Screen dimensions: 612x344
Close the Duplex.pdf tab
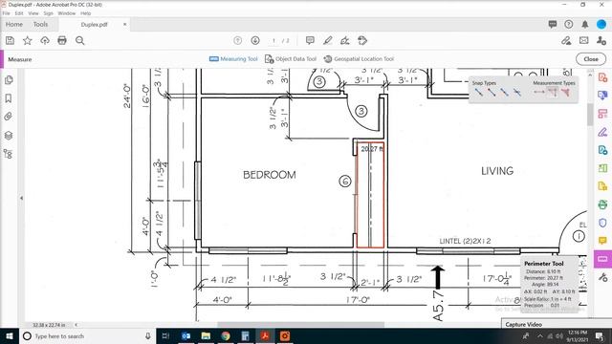pos(125,24)
